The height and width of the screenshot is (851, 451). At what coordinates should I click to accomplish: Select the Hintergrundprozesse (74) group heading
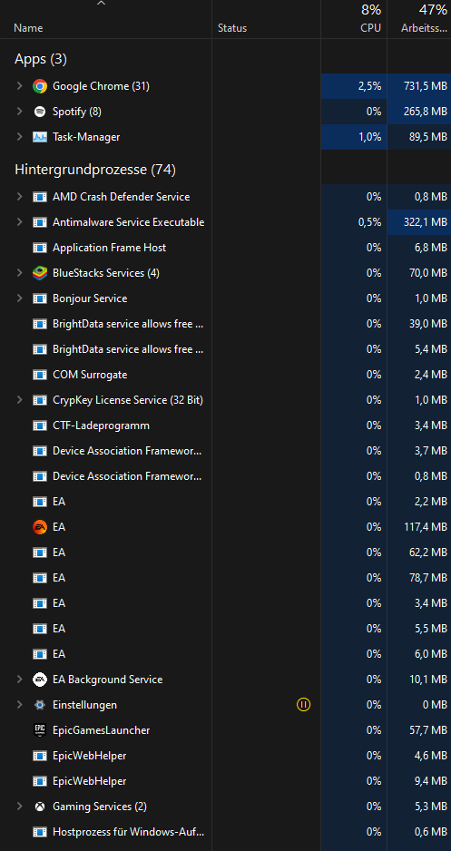[95, 170]
